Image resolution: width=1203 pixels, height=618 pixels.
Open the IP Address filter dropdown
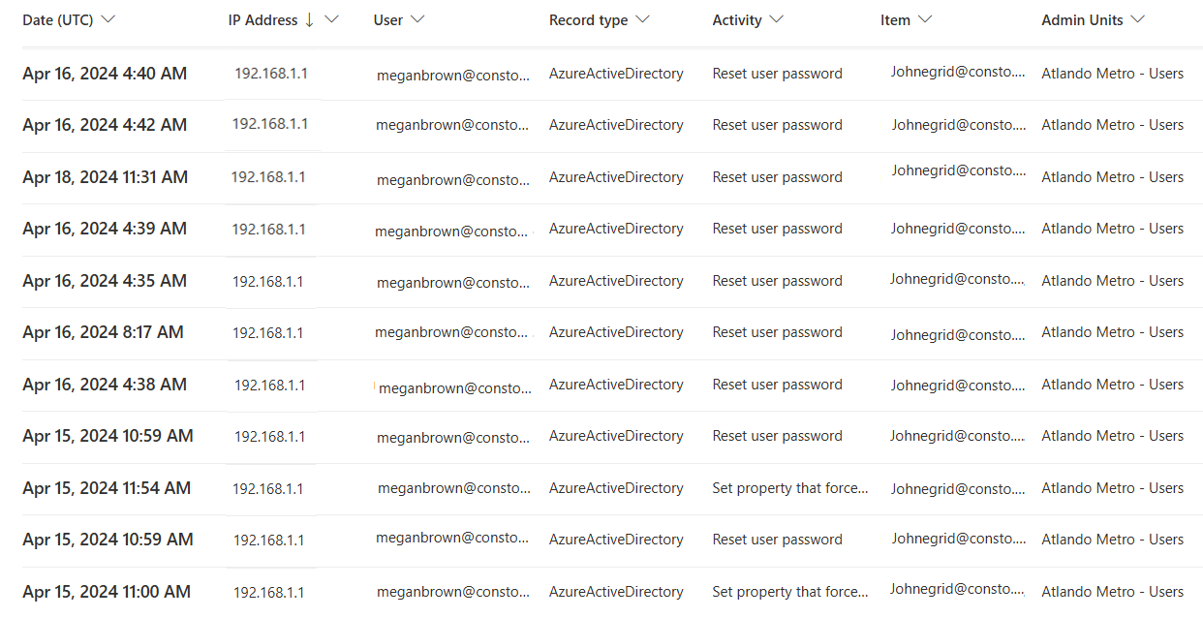(x=332, y=18)
